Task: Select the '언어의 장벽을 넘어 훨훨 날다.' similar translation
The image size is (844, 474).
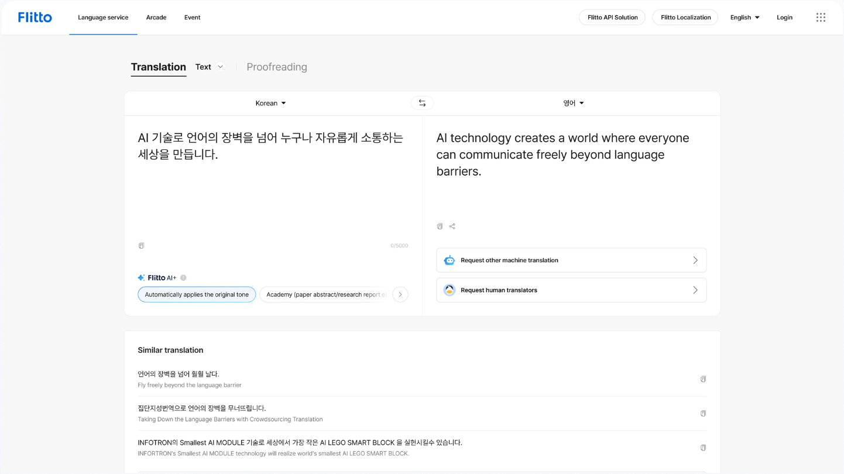Action: (179, 374)
